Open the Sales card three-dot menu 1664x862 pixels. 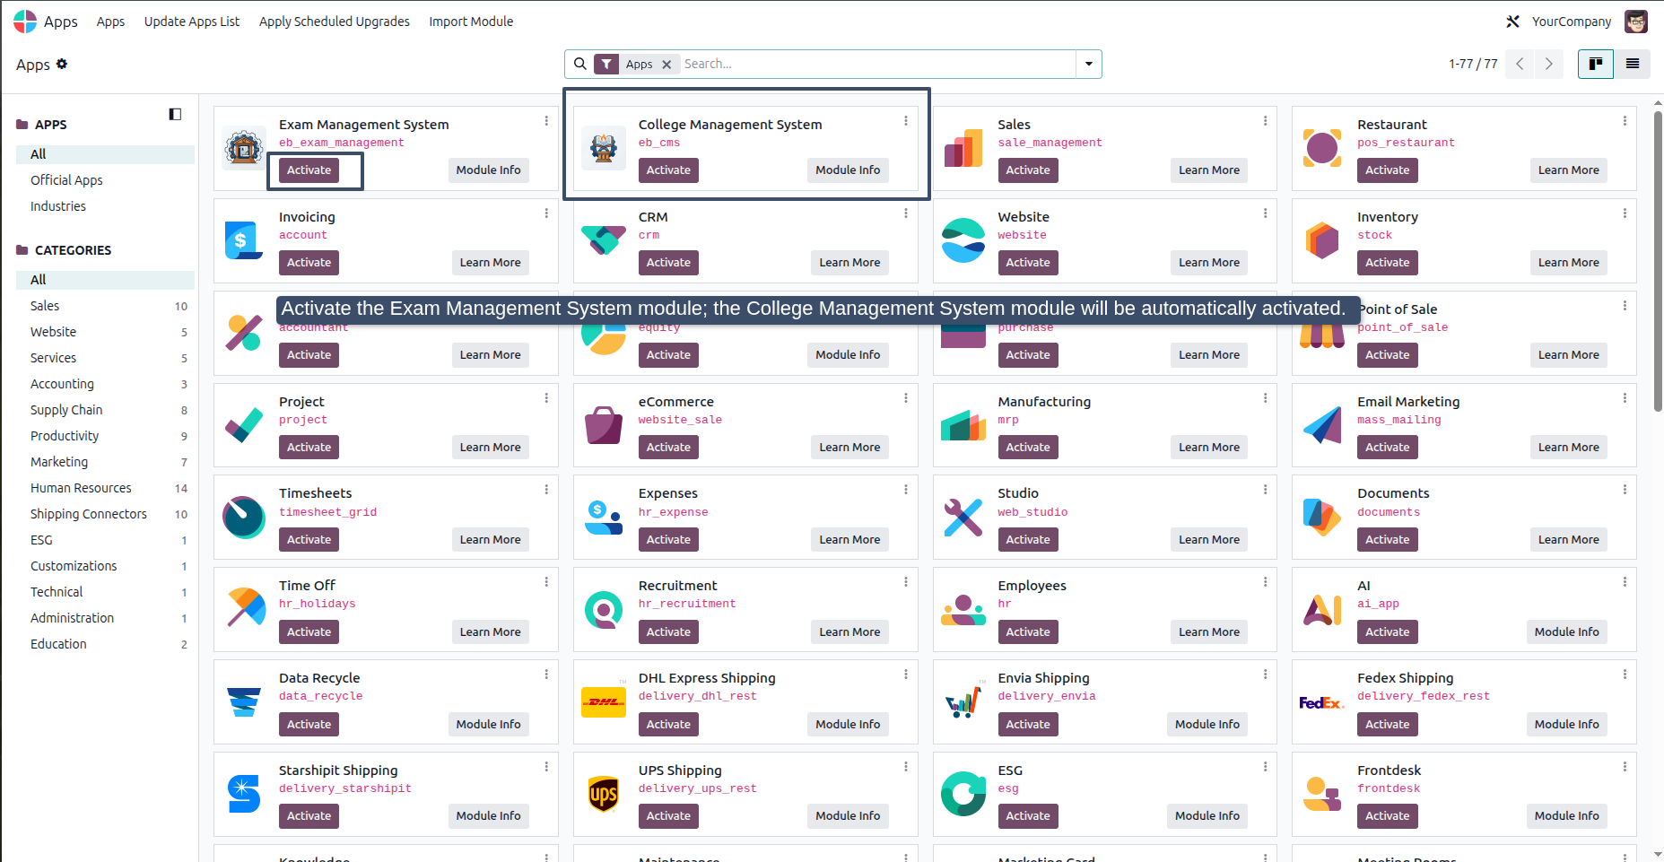coord(1266,120)
